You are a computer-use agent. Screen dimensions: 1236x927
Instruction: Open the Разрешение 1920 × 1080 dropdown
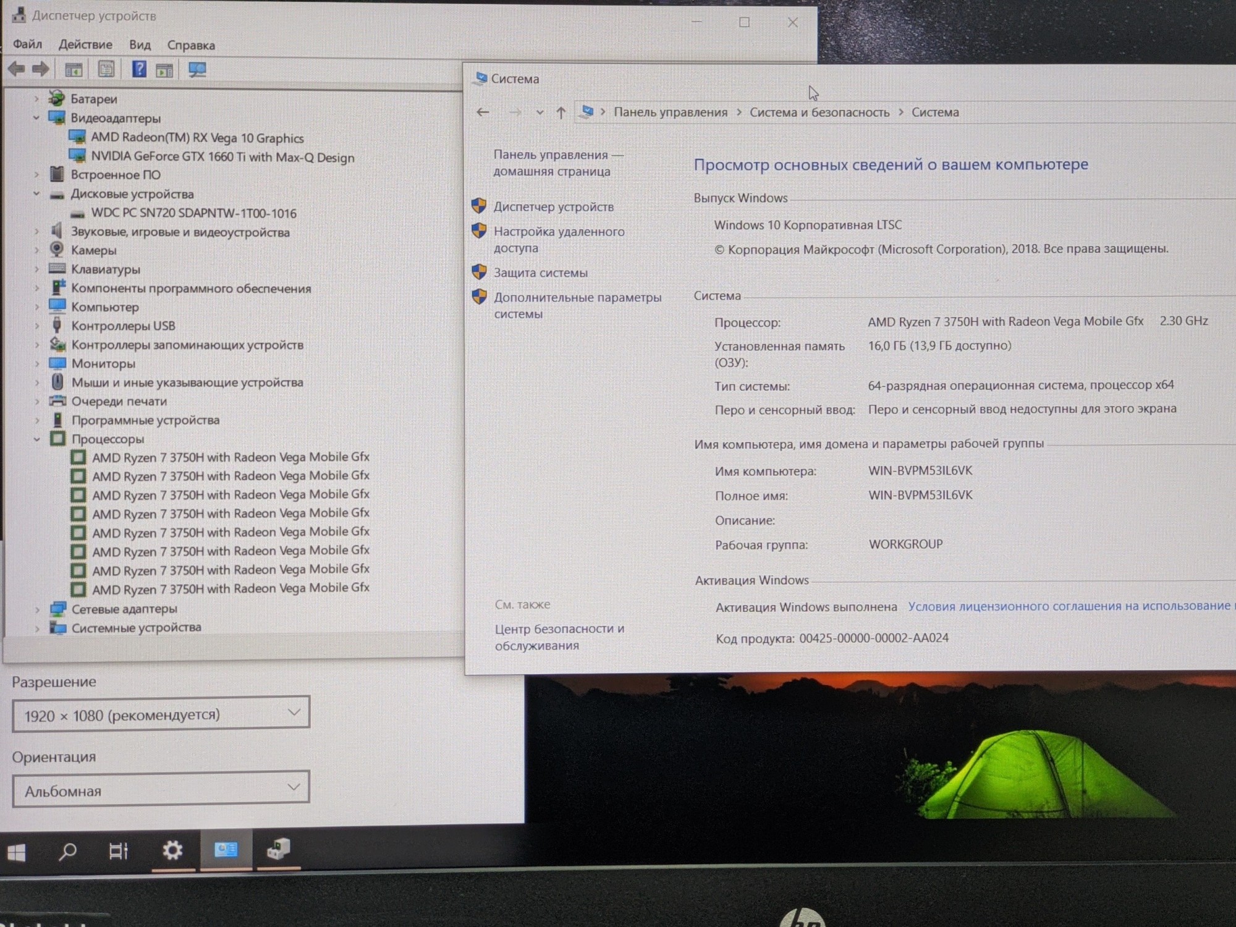tap(161, 714)
